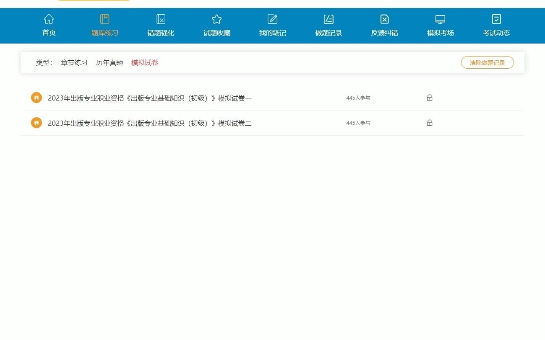Open 做题记录 menu label
545x340 pixels.
329,33
